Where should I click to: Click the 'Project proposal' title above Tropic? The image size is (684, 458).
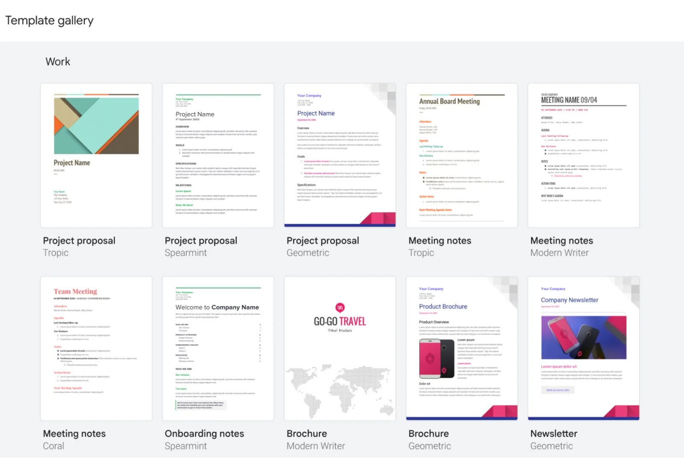(79, 241)
